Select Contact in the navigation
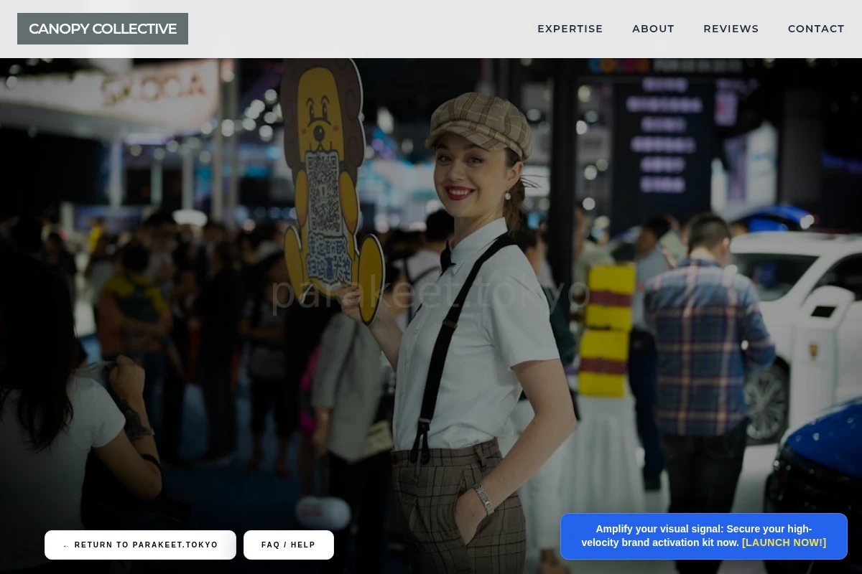Viewport: 862px width, 574px height. [816, 29]
